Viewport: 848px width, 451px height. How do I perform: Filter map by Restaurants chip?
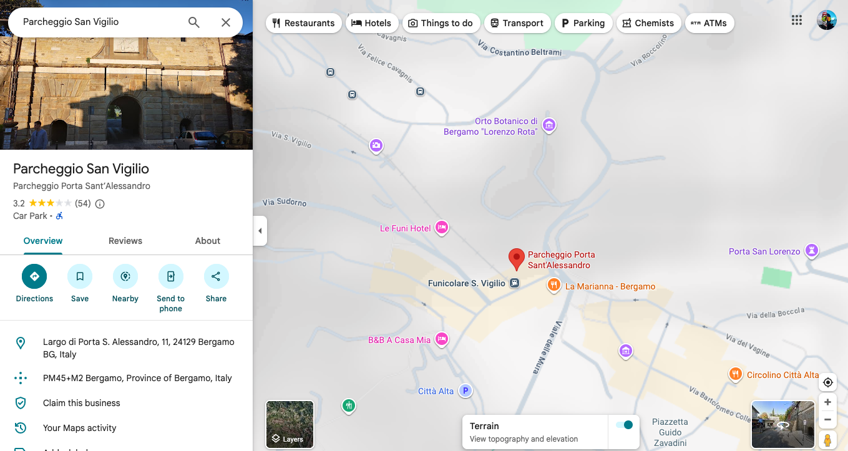coord(304,23)
